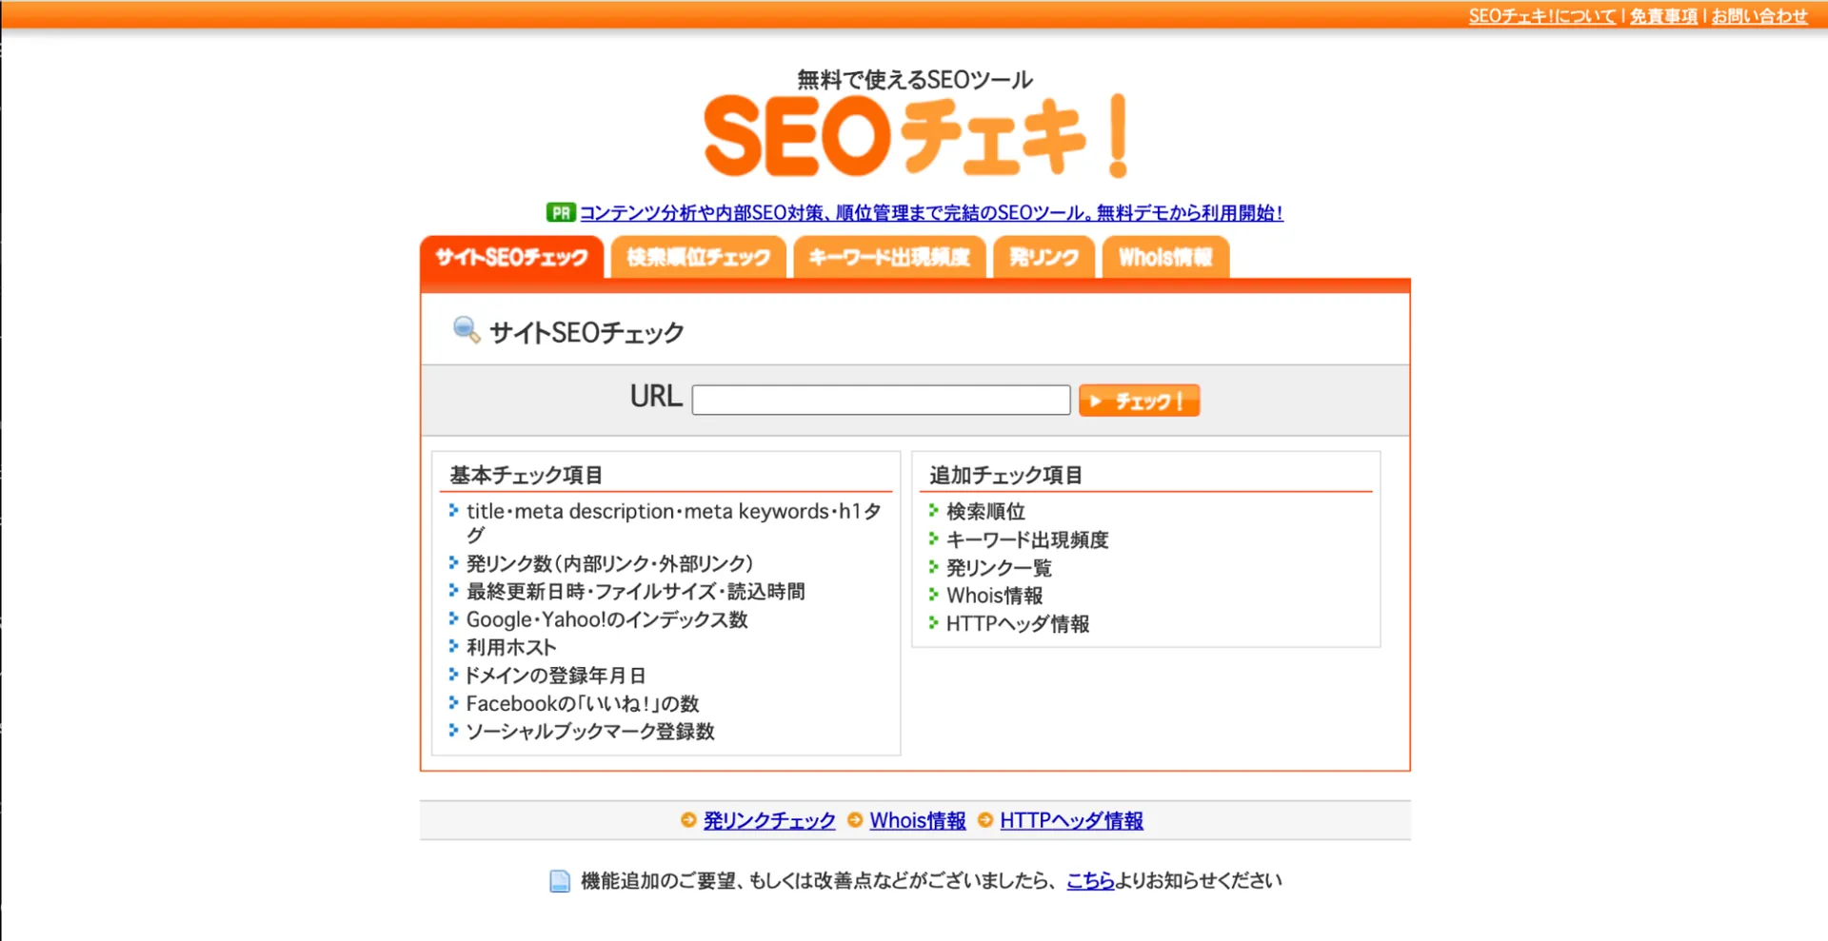Screen dimensions: 1828x941
Task: Click the magnifier icon beside サイトSEOチェック
Action: click(x=466, y=329)
